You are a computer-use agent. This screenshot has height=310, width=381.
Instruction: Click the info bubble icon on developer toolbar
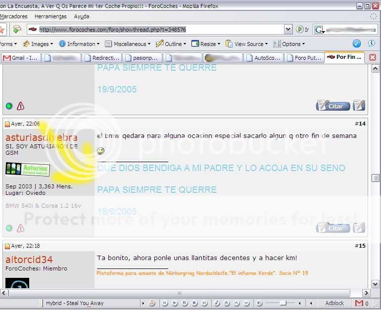pos(371,44)
